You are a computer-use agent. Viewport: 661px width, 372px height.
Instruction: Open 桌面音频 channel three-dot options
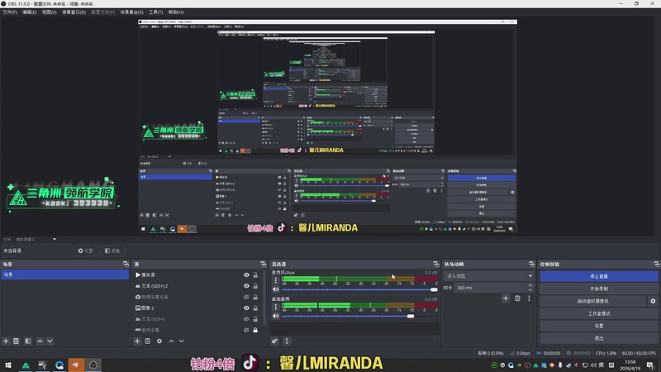(x=276, y=307)
